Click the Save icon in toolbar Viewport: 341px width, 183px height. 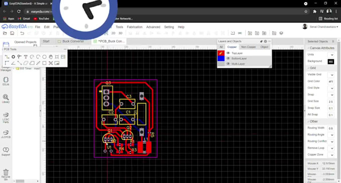point(12,33)
